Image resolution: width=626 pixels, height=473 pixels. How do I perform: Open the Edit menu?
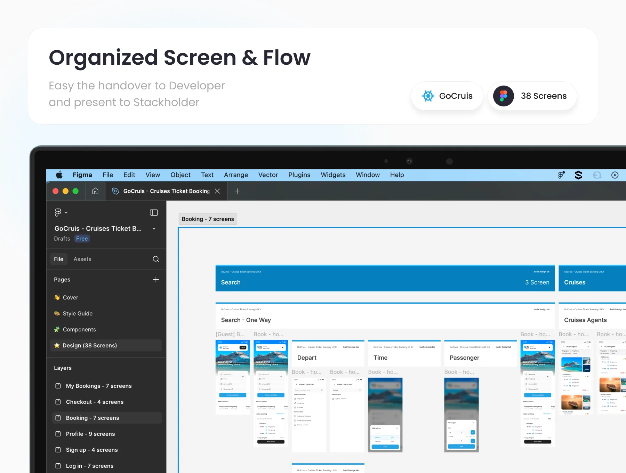pos(129,175)
